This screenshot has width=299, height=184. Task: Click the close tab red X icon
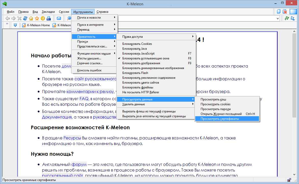285,12
